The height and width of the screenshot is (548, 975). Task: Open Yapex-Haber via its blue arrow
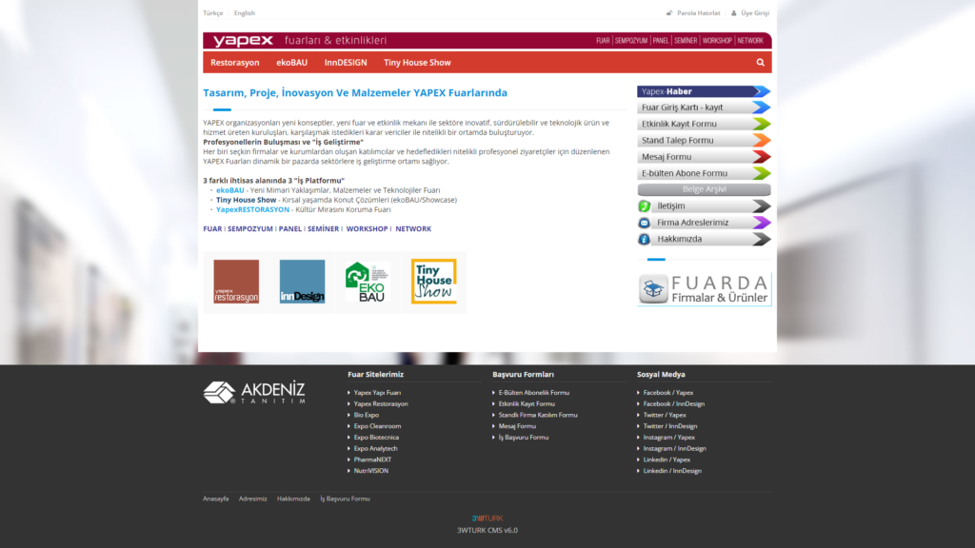tap(762, 90)
